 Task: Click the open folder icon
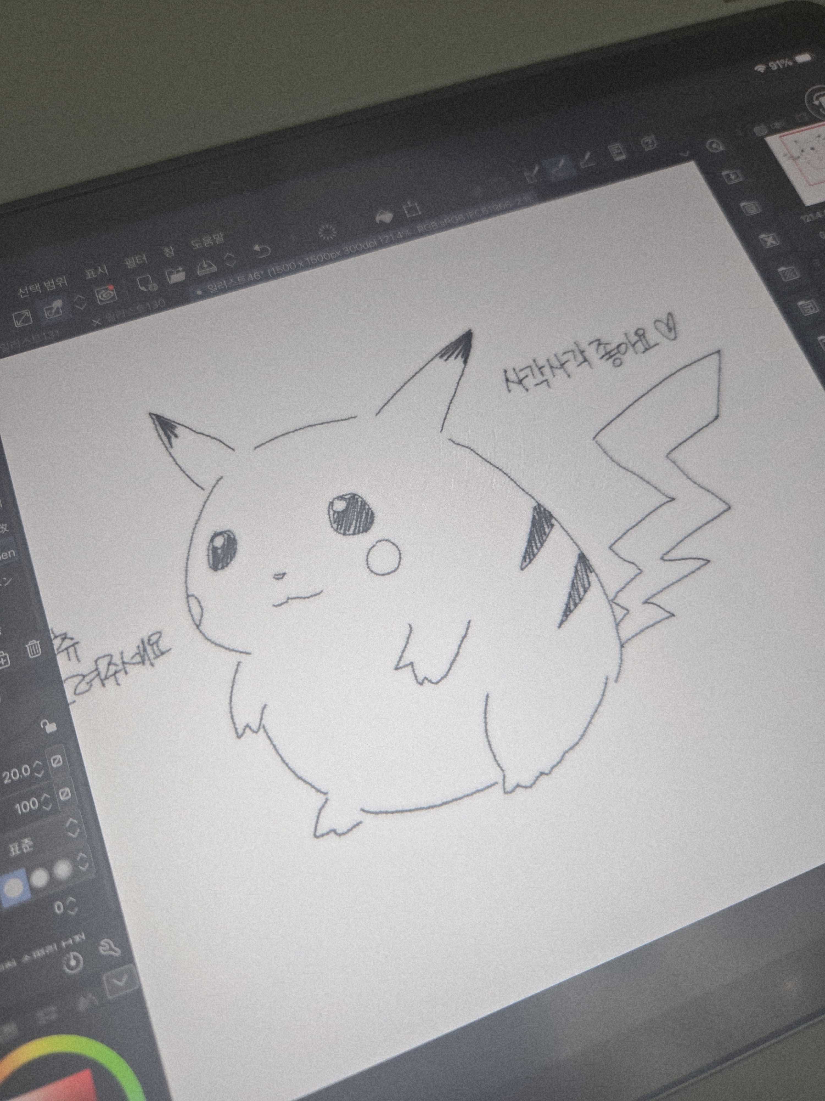coord(175,275)
